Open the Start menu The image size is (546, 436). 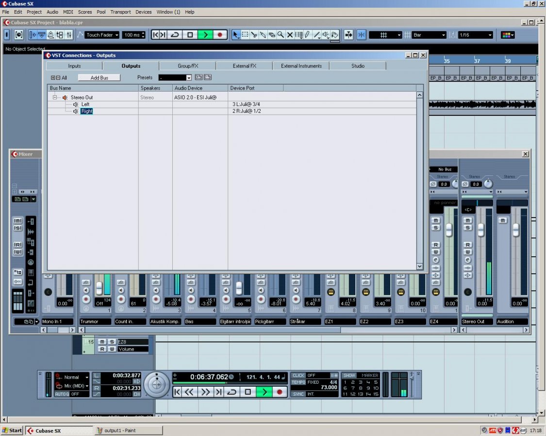(12, 431)
